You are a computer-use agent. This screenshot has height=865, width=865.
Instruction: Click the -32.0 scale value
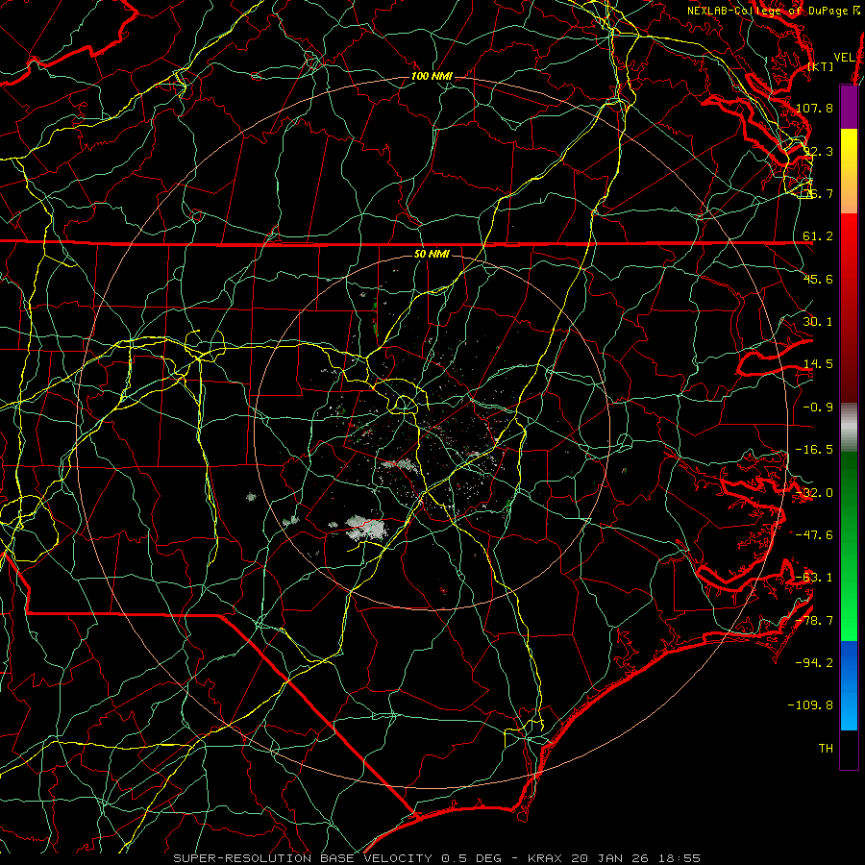(814, 493)
